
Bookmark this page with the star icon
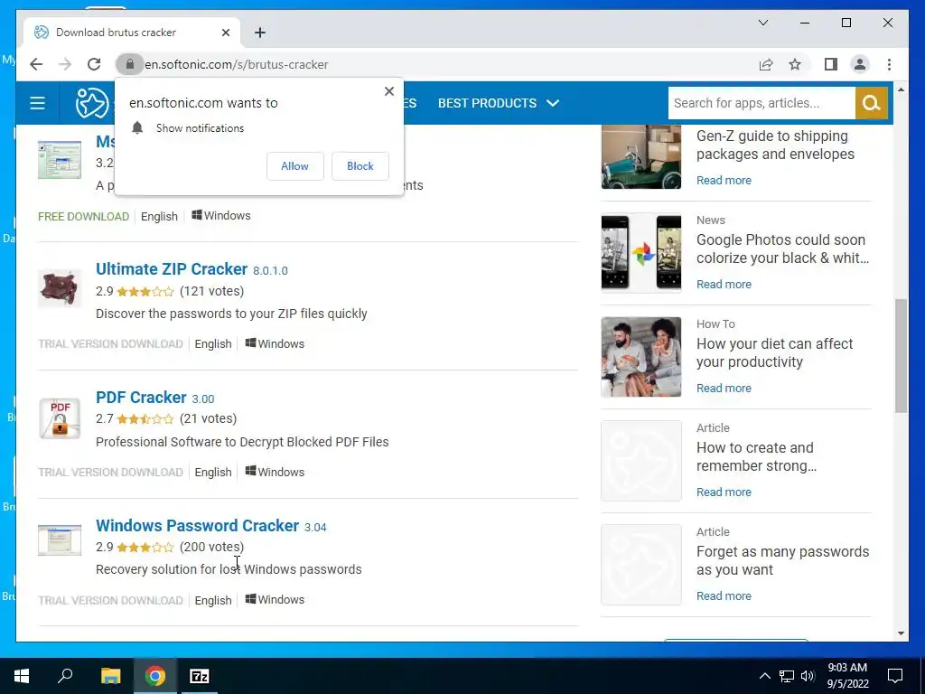[x=795, y=64]
